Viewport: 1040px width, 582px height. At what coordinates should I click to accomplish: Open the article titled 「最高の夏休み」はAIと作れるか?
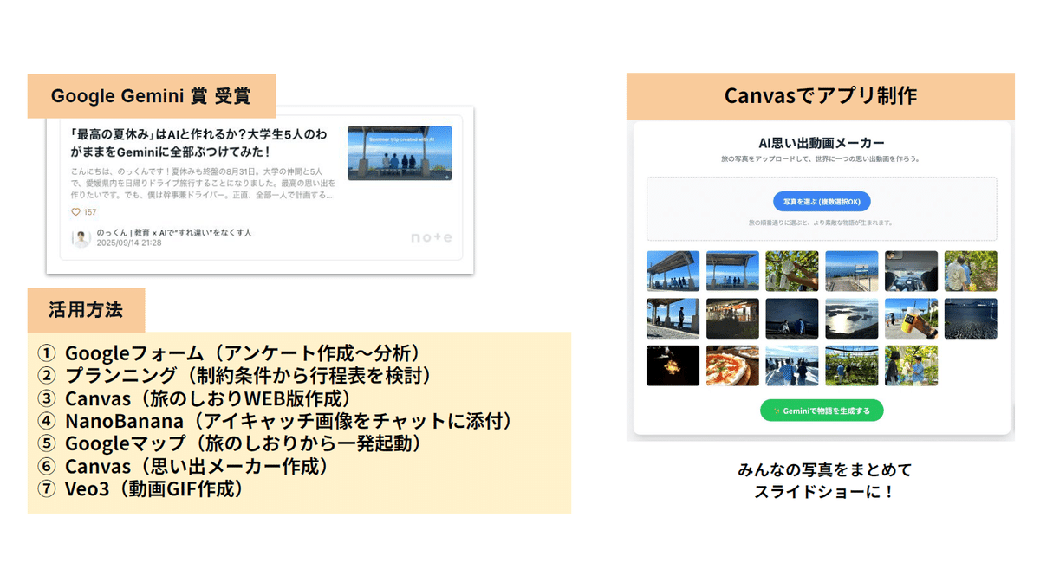click(199, 144)
